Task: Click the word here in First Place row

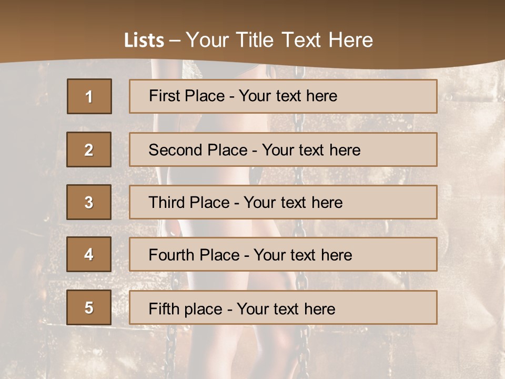Action: tap(321, 96)
